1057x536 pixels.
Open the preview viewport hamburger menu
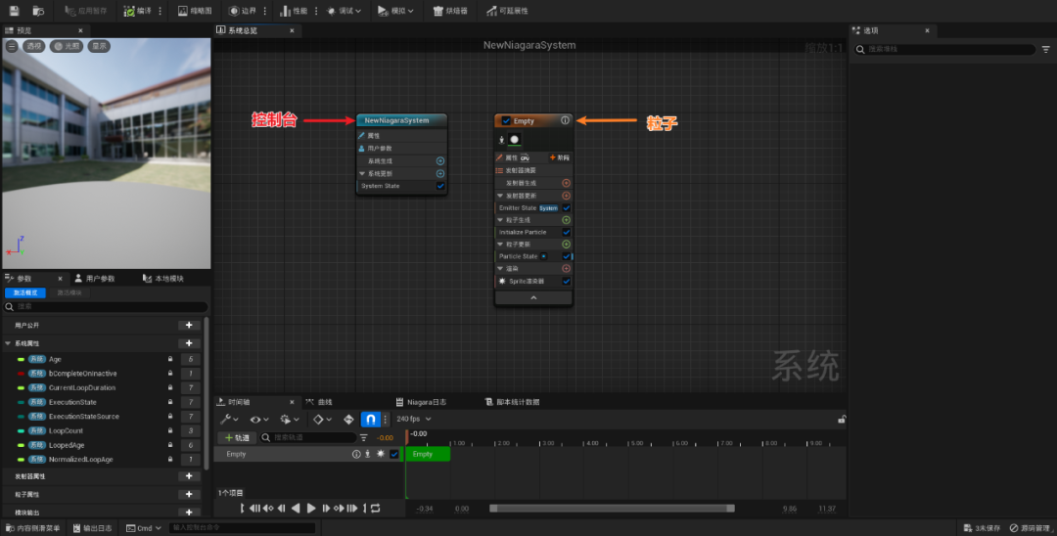[12, 46]
